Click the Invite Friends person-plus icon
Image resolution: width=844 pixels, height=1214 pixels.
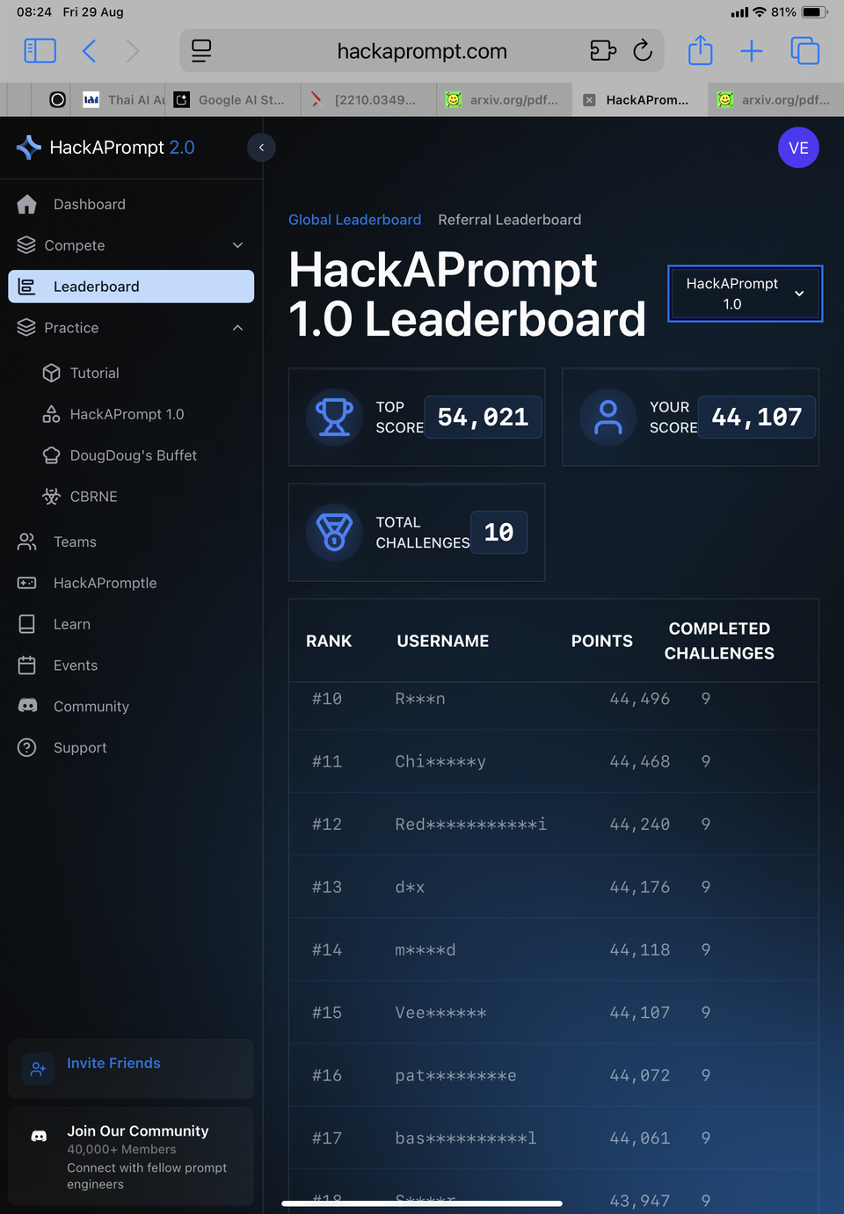coord(38,1069)
